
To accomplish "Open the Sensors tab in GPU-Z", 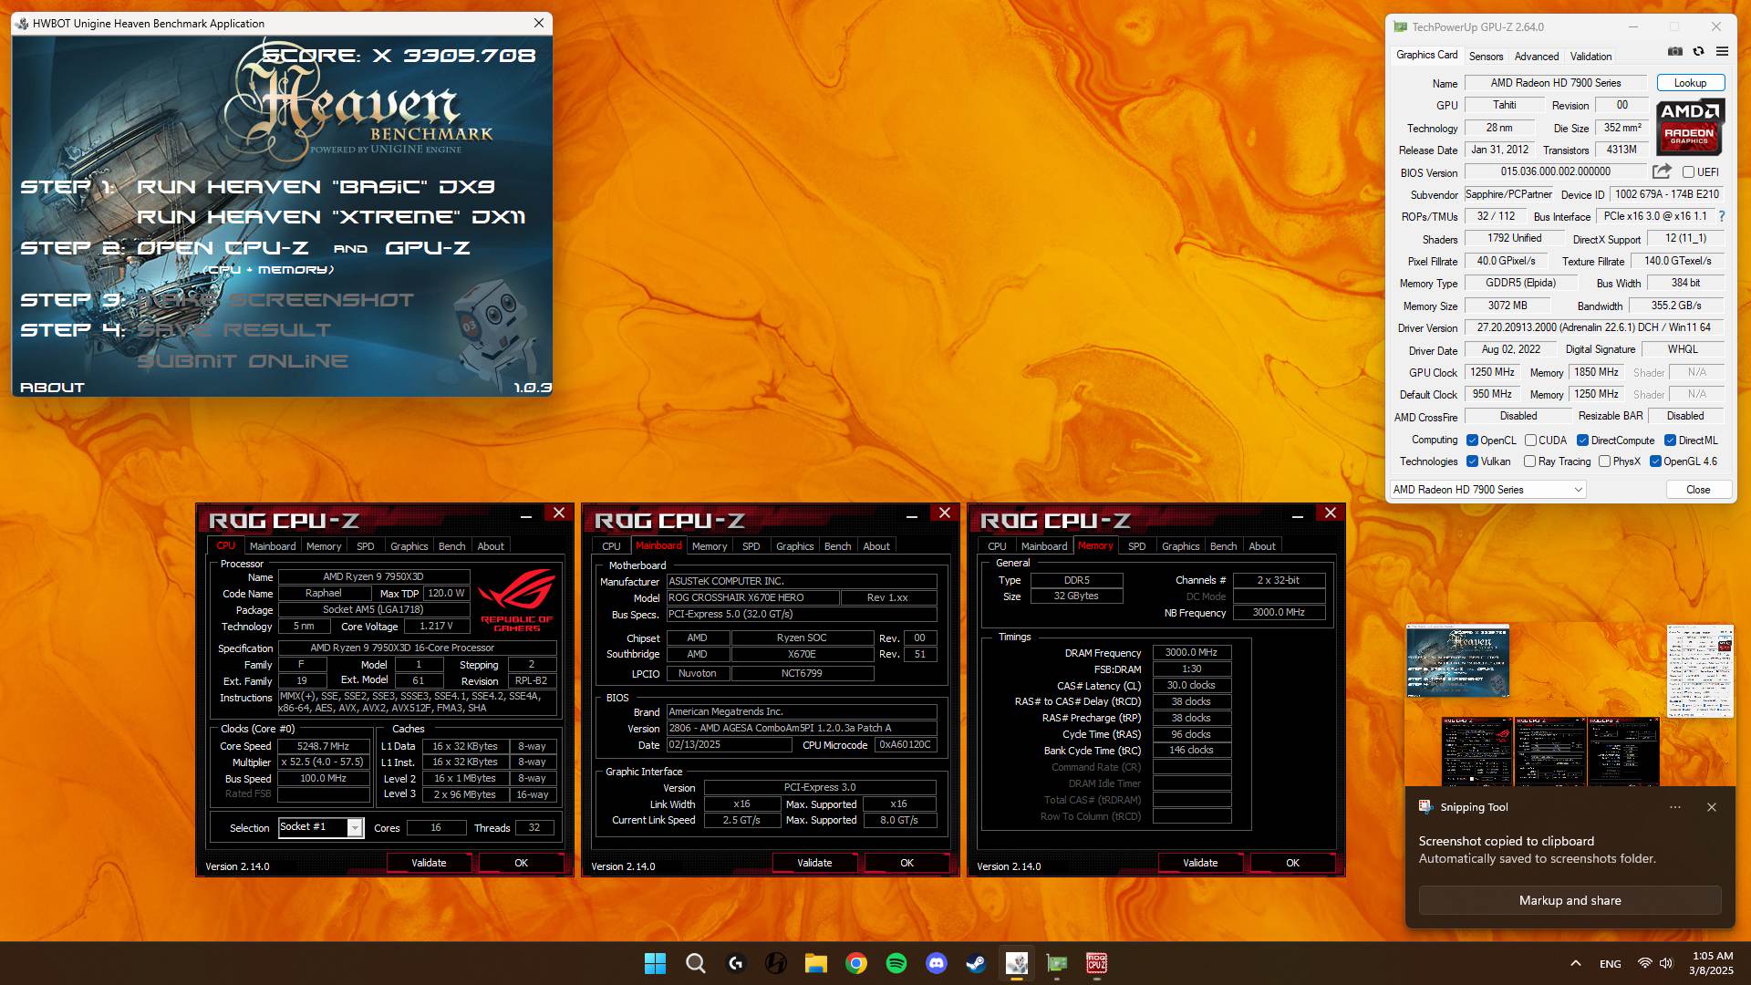I will 1486,56.
